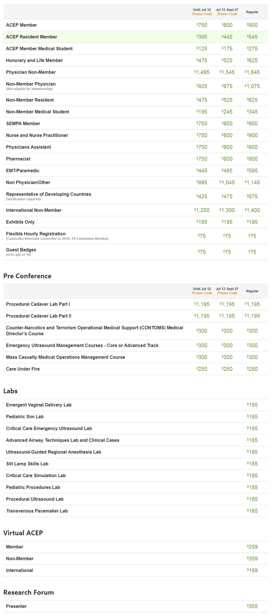274x616 pixels.
Task: Click the $1,075 price for Non-Member Physician
Action: coord(252,86)
